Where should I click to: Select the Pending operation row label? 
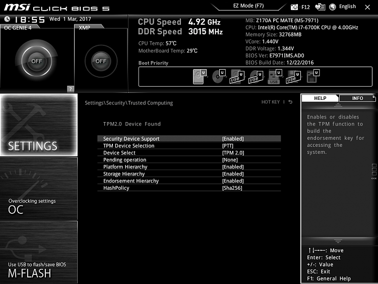tap(124, 160)
